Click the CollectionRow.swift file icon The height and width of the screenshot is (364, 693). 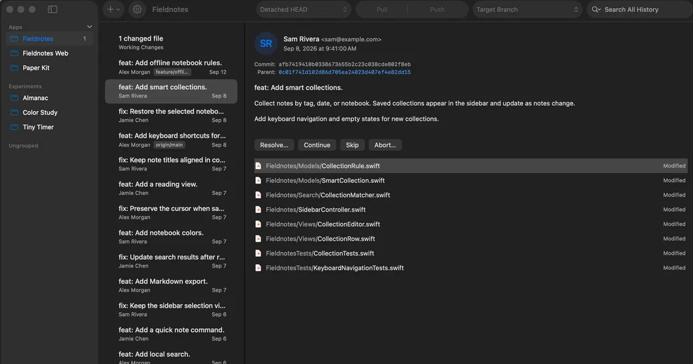(258, 239)
